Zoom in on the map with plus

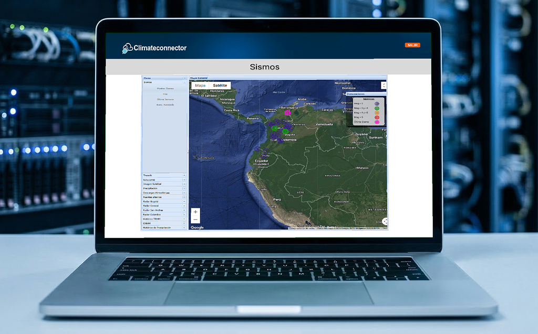[x=195, y=212]
